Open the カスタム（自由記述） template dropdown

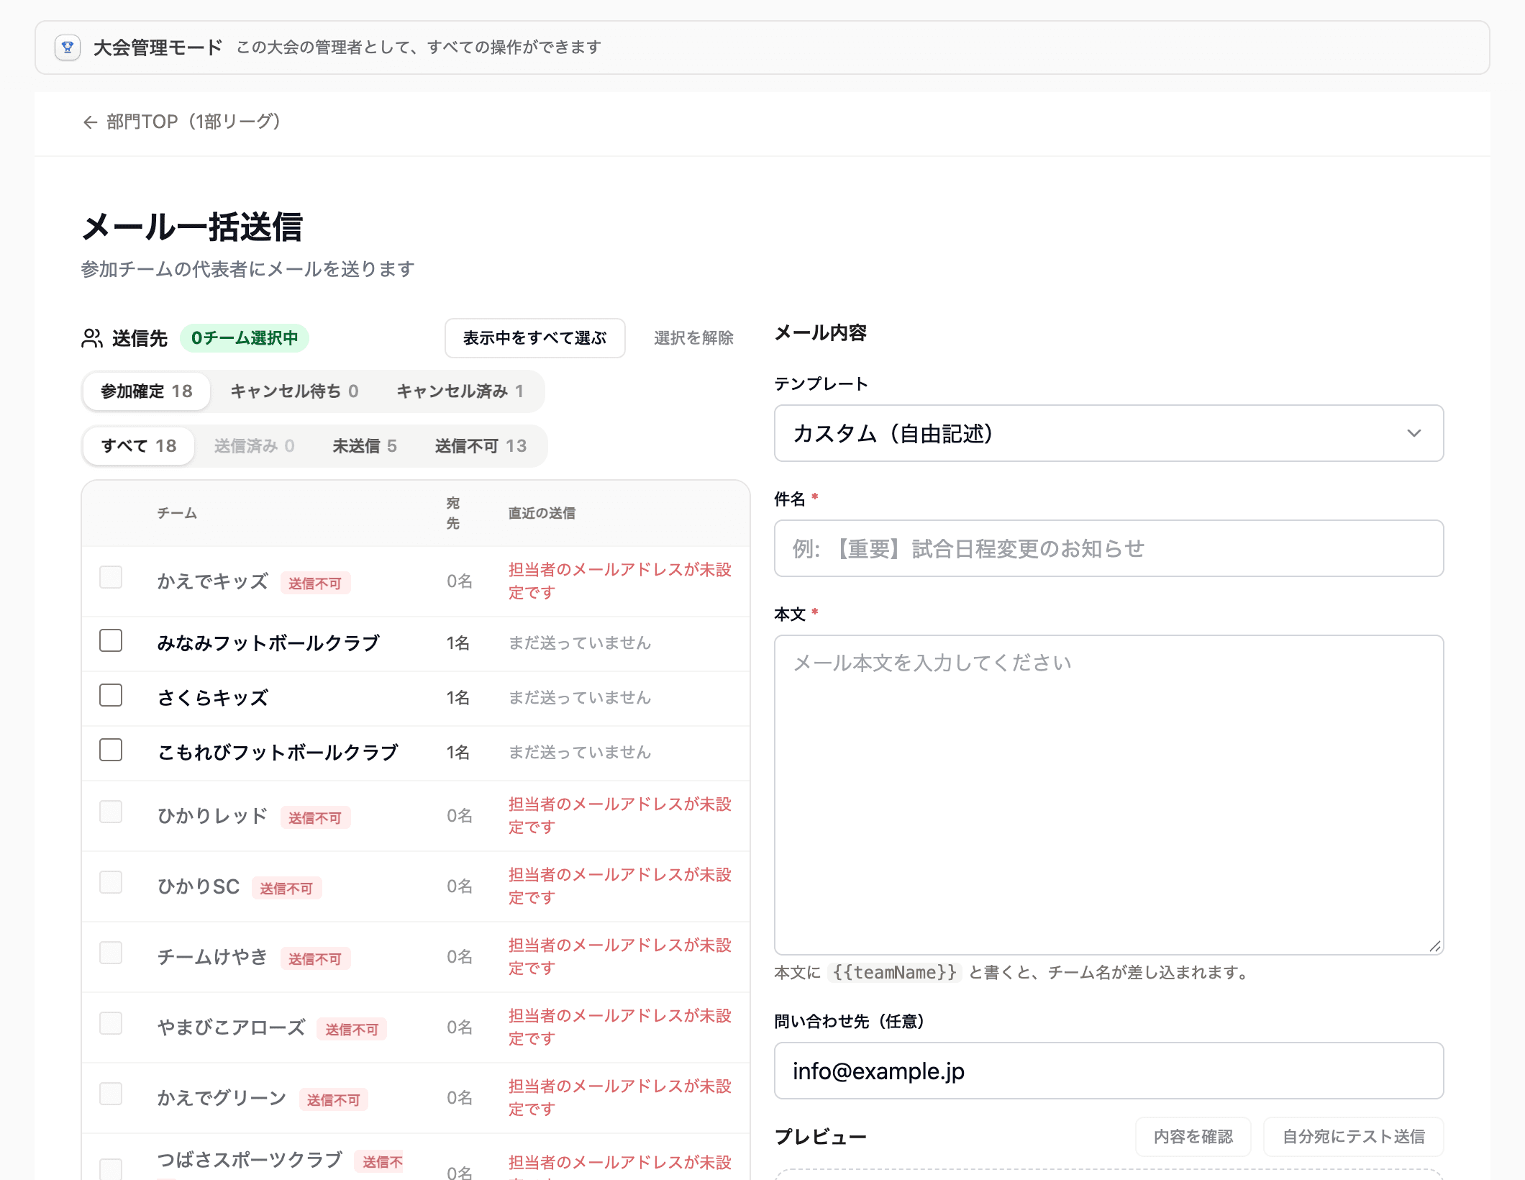[x=1109, y=433]
